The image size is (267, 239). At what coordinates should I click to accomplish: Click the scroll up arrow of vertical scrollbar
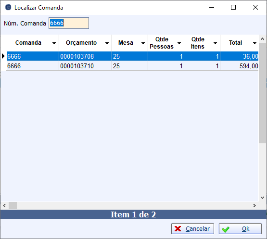click(262, 39)
